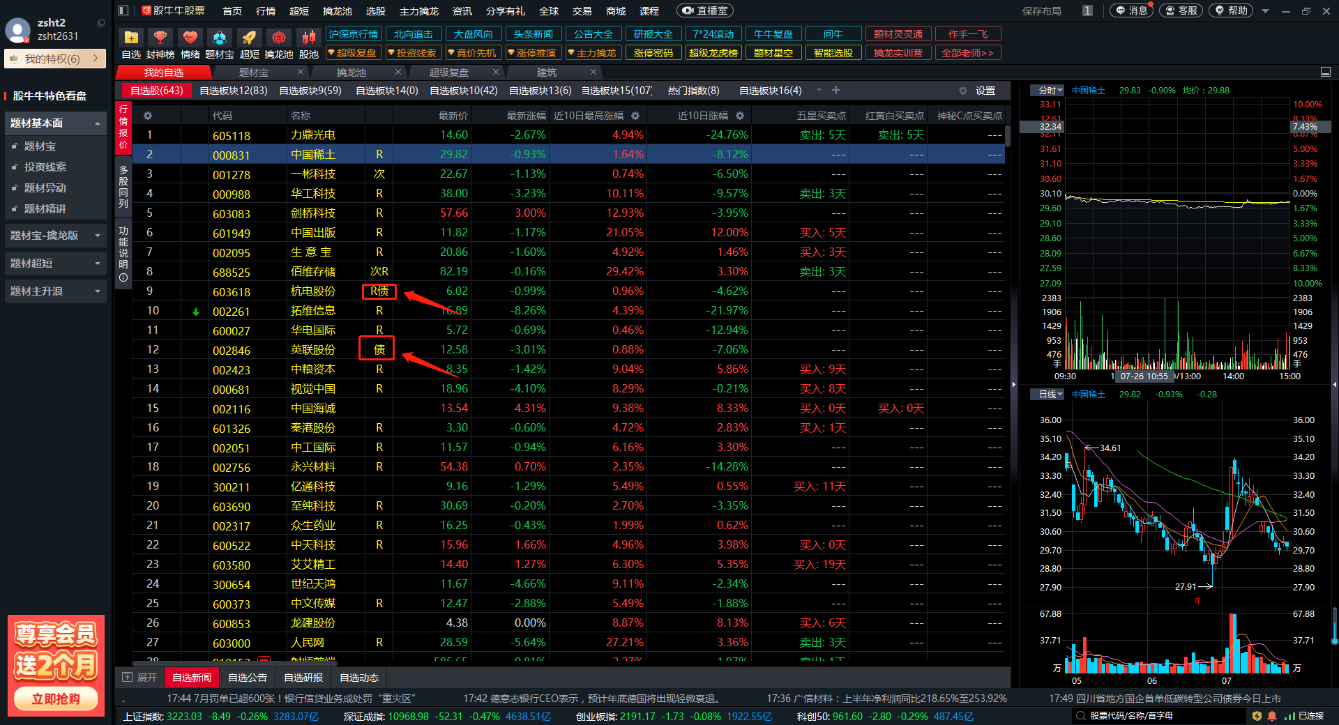
Task: Add a new watchlist block with plus icon
Action: (836, 90)
